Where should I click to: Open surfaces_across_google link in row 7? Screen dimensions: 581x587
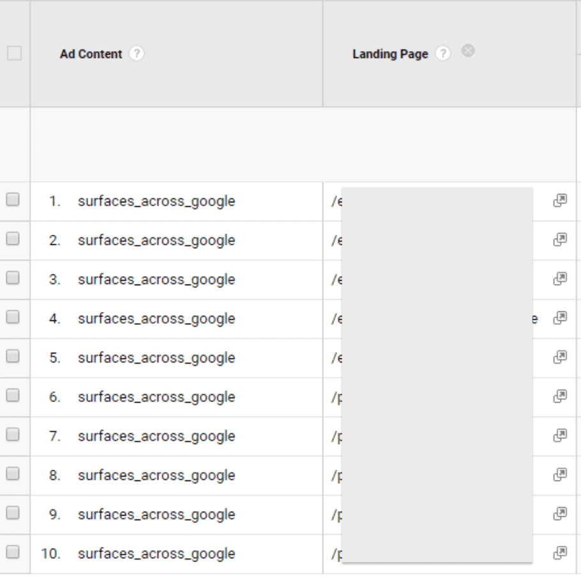coord(156,436)
